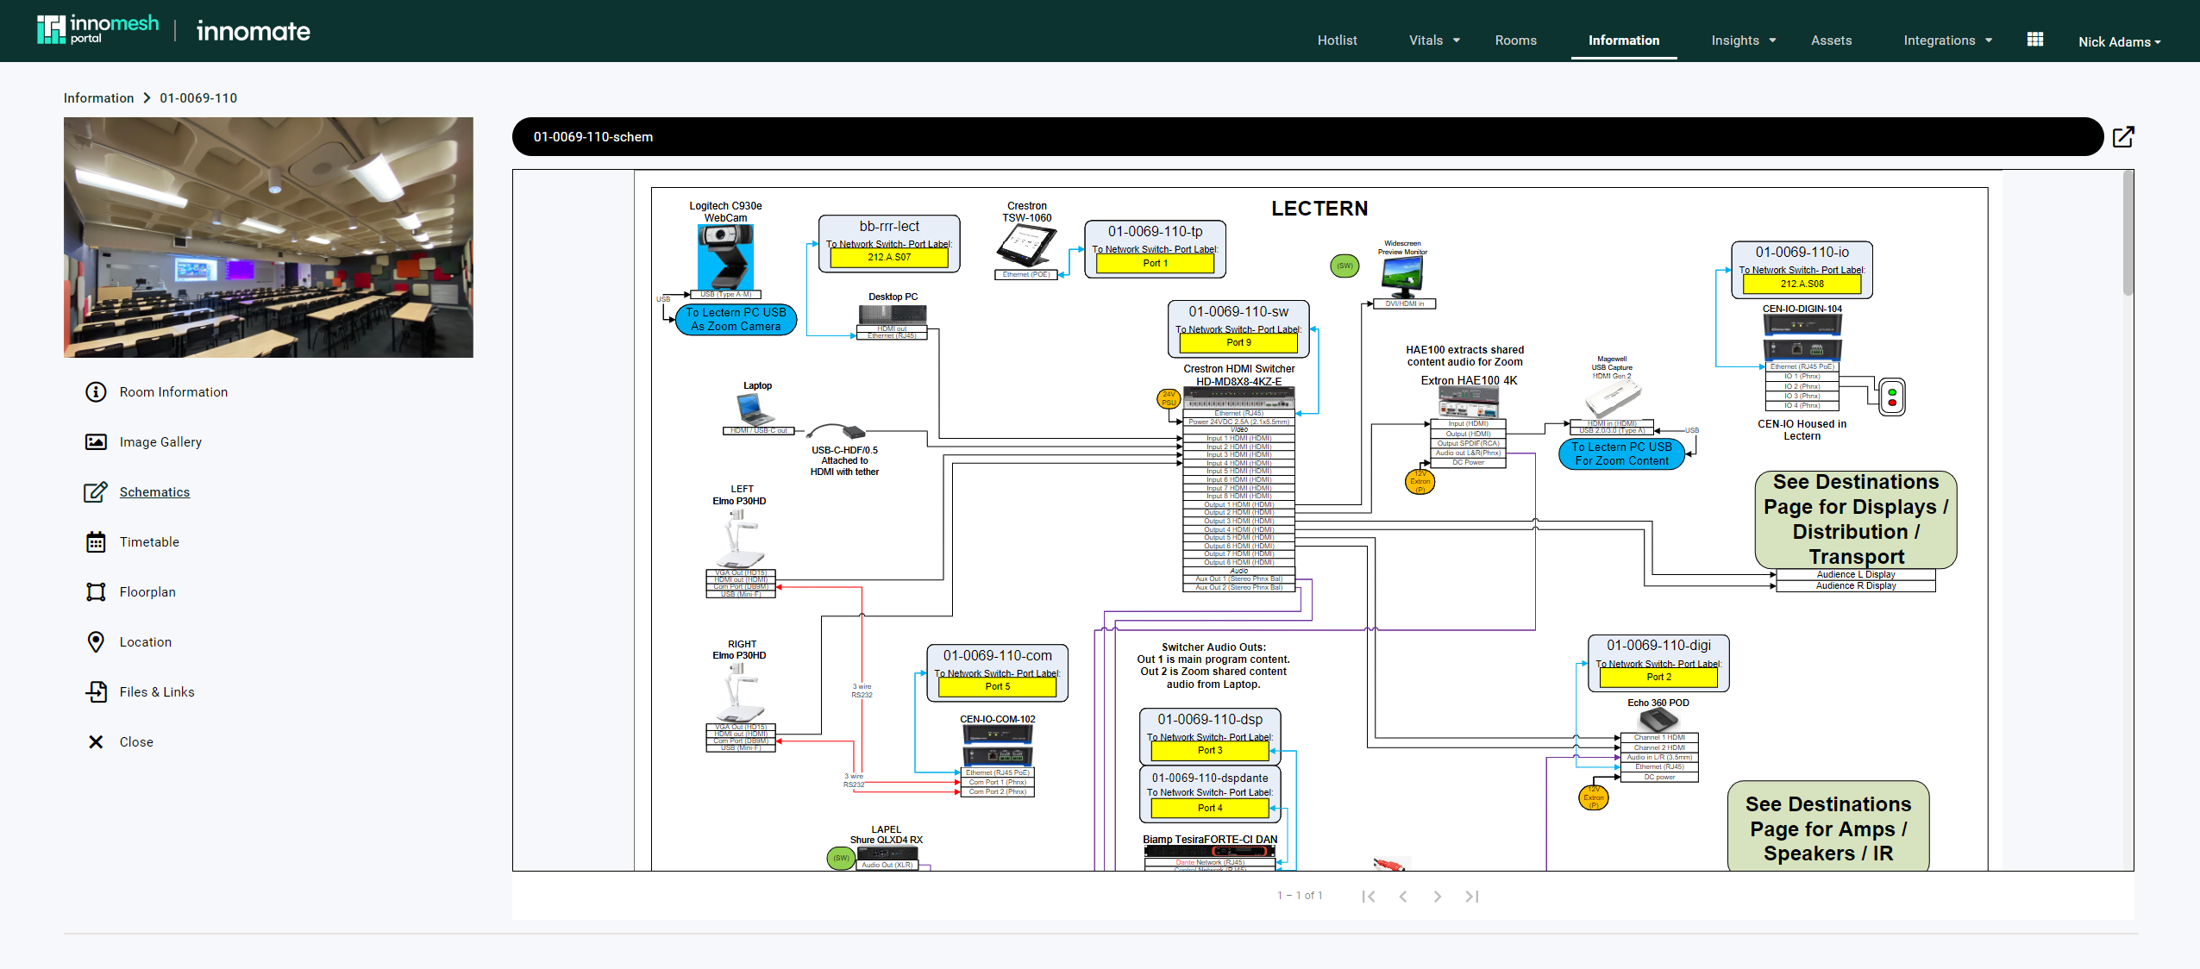Click the Echo 360 POD device image

1658,721
